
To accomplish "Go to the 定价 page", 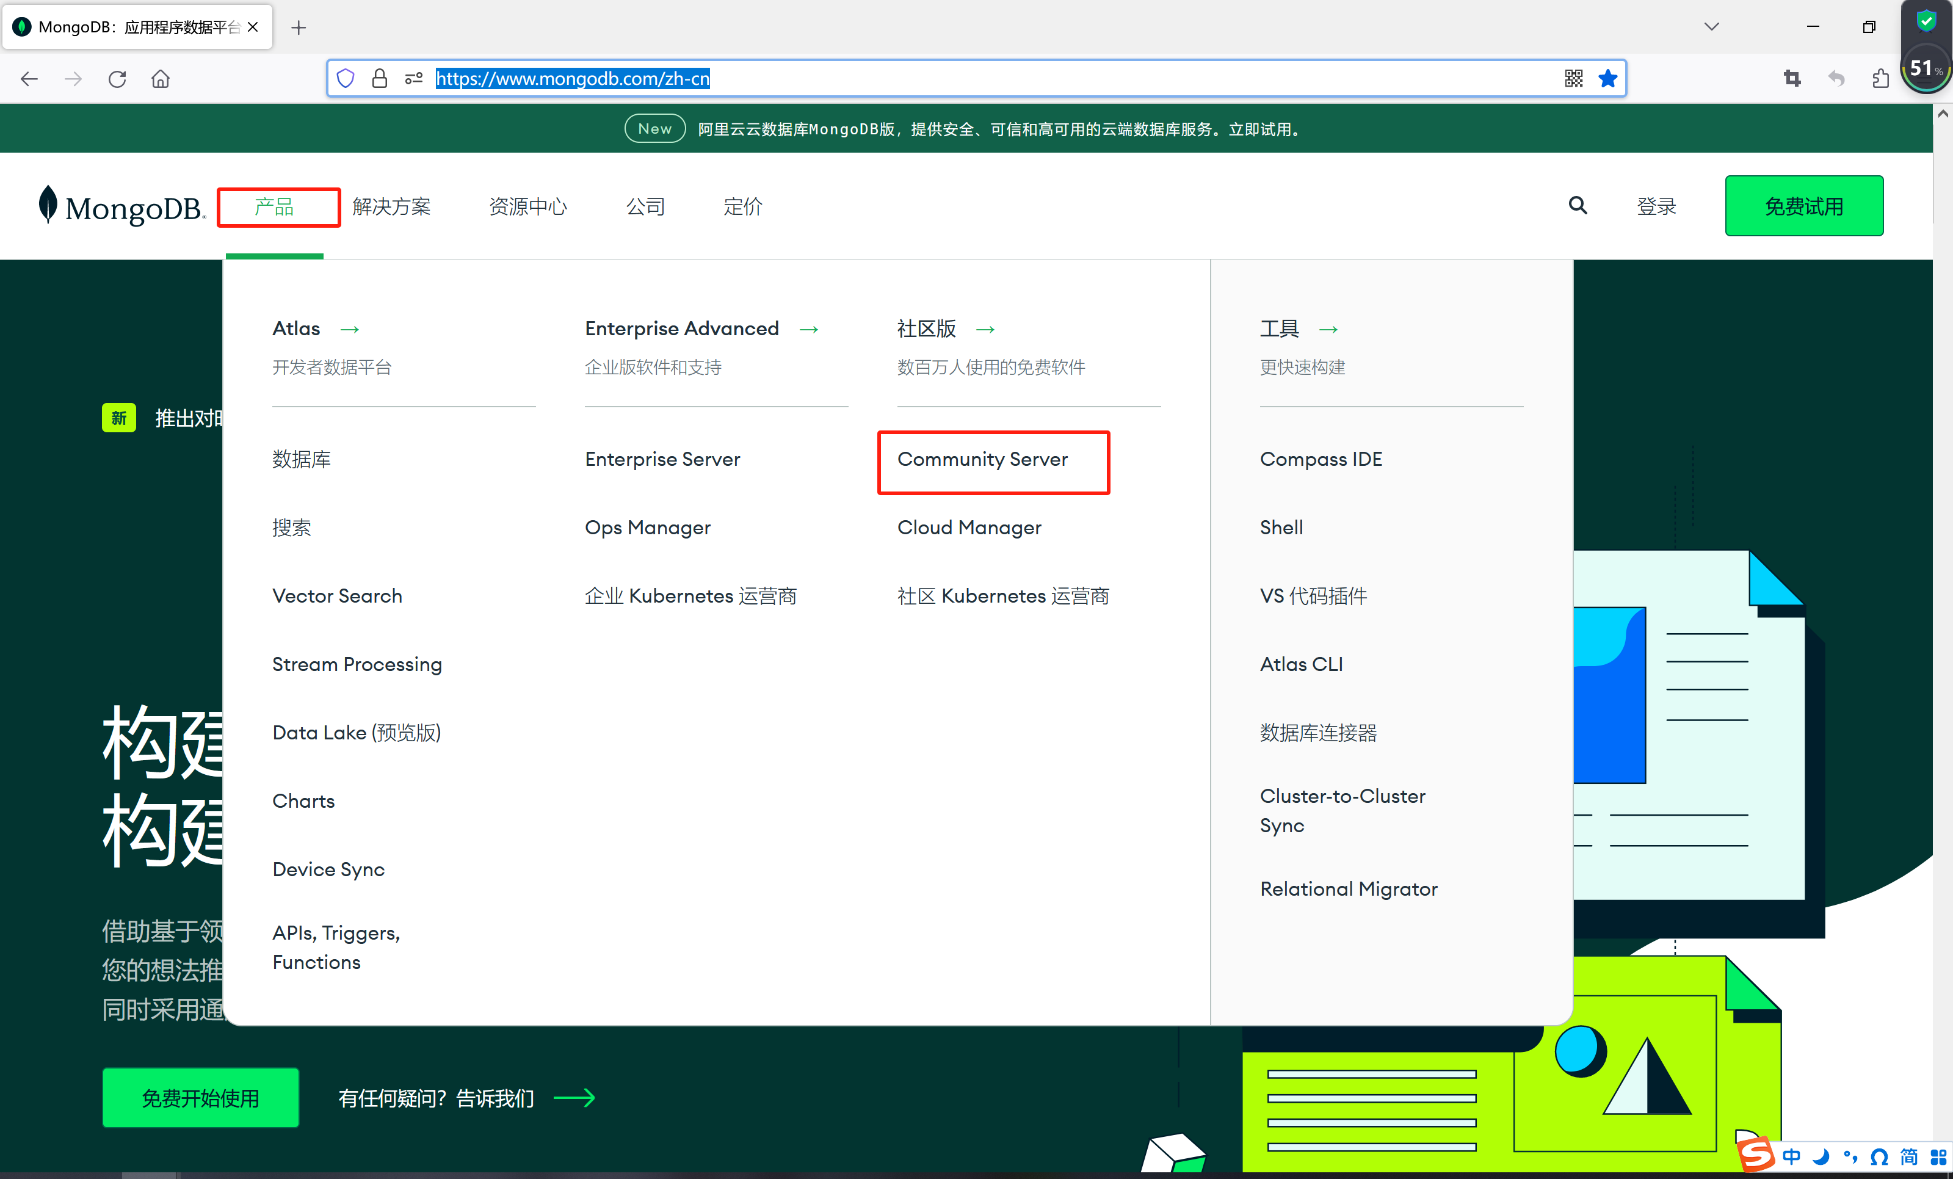I will coord(743,206).
